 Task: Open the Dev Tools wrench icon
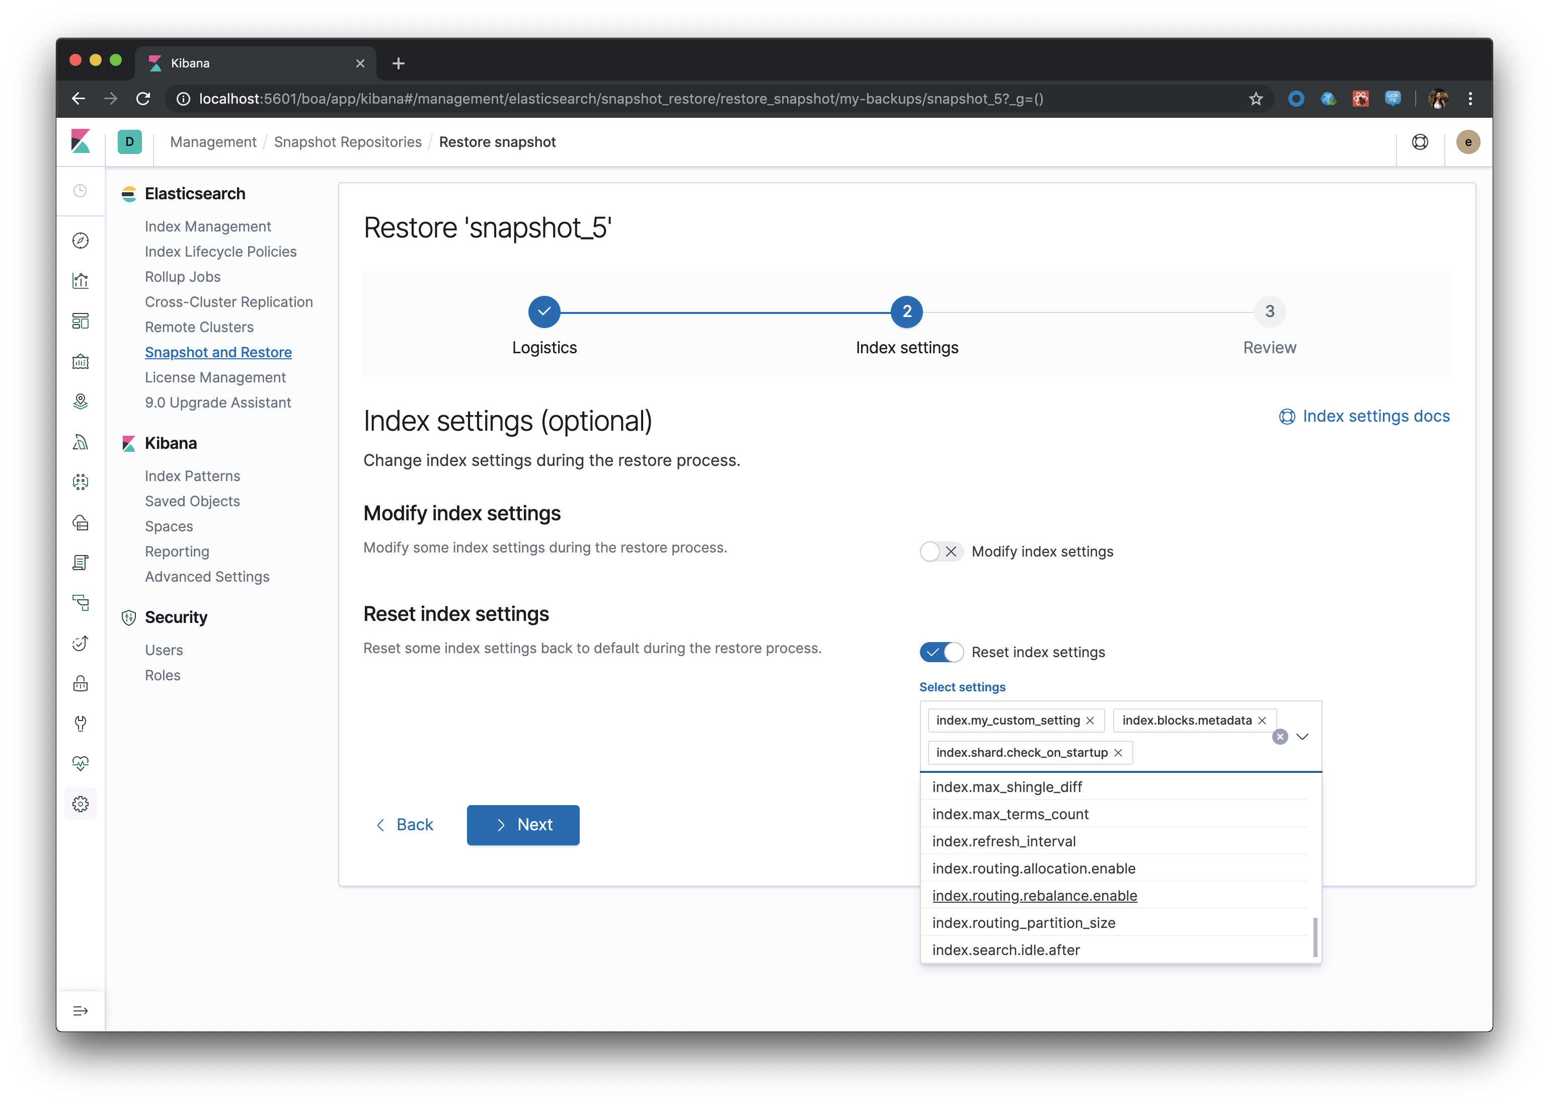[81, 723]
